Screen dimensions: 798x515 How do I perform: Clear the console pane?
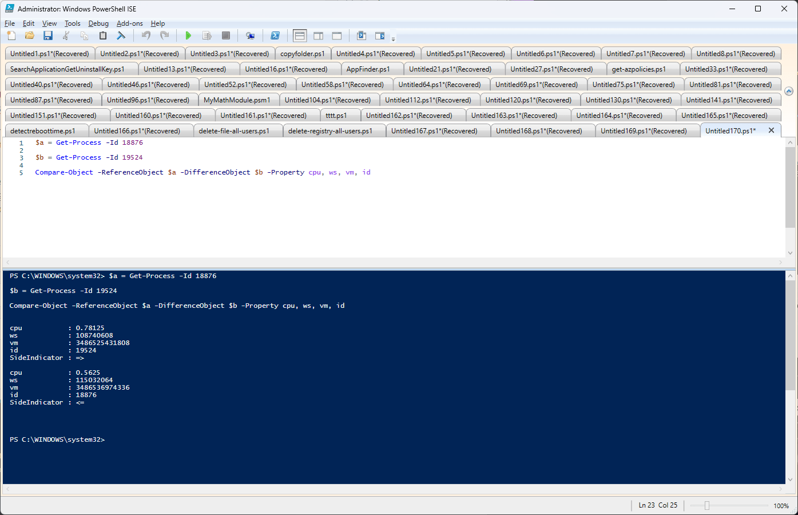(x=122, y=35)
